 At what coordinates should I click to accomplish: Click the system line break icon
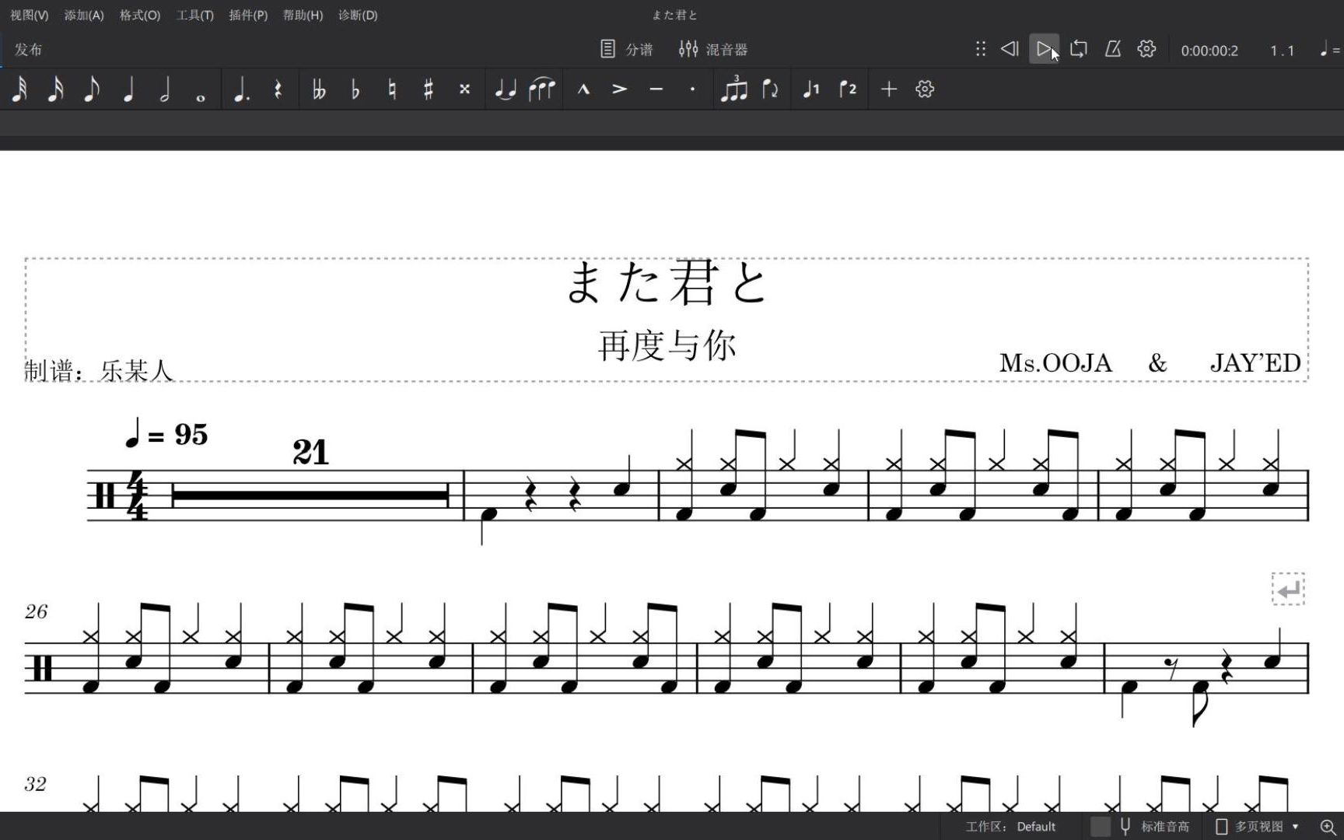pyautogui.click(x=1288, y=590)
